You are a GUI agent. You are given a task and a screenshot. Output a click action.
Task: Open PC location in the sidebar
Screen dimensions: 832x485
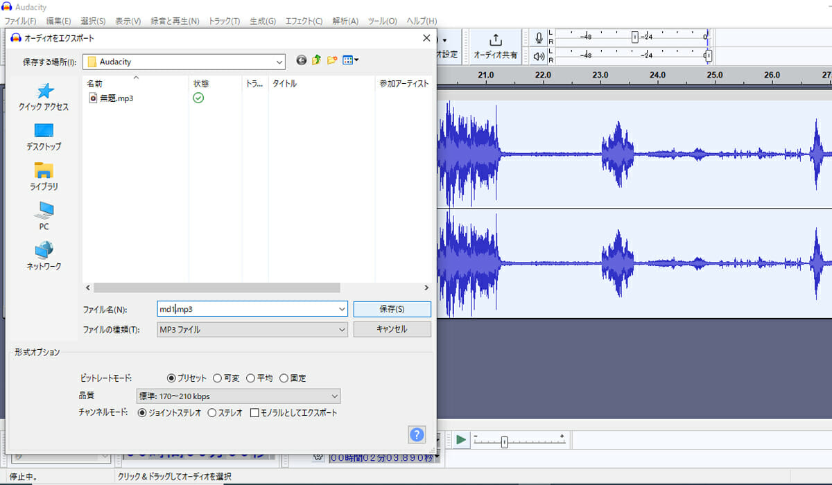pos(44,216)
